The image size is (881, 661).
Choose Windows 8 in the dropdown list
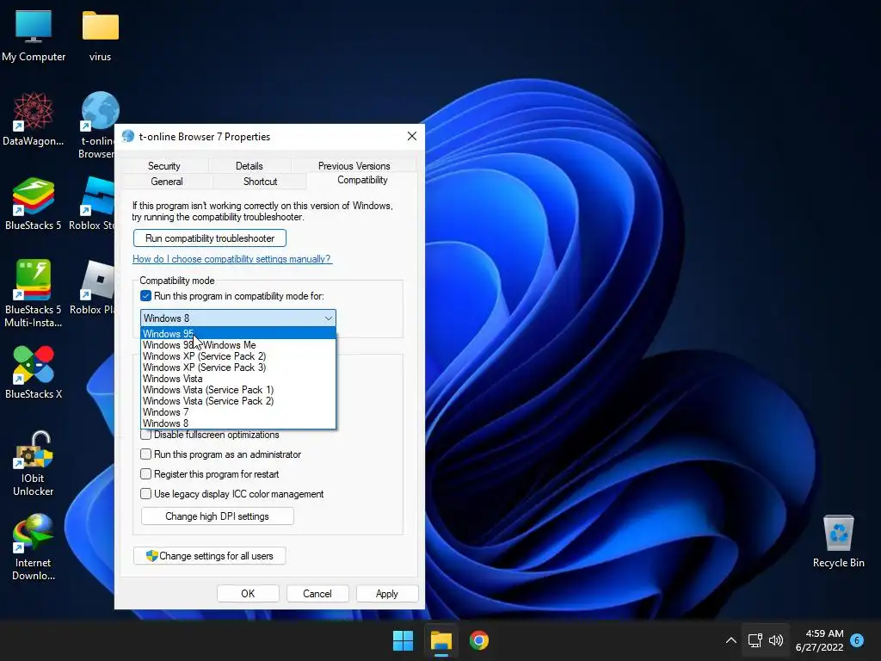click(x=238, y=423)
